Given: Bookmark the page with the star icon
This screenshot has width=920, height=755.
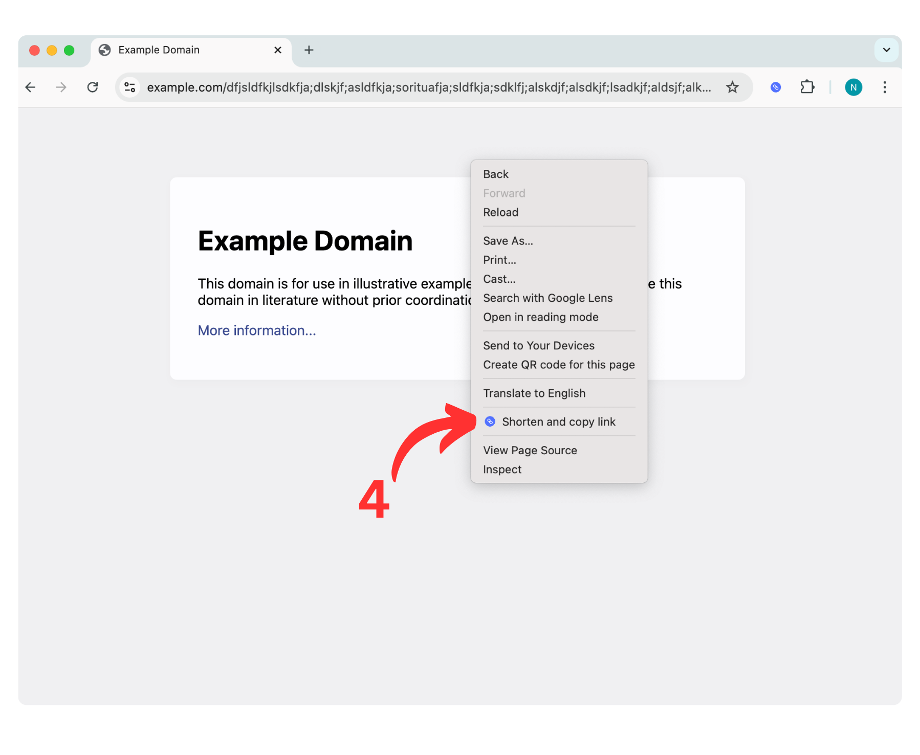Looking at the screenshot, I should (x=733, y=87).
